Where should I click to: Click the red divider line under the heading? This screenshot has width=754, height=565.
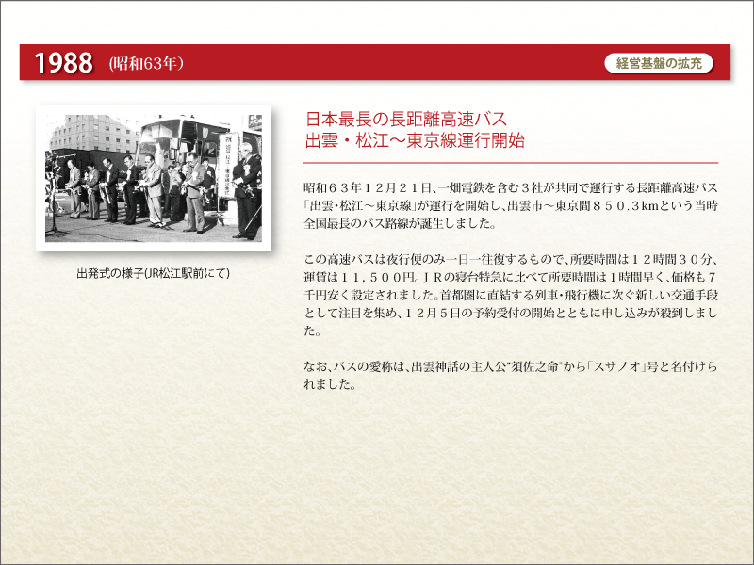511,163
